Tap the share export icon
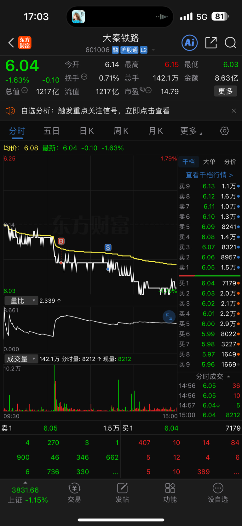This screenshot has height=526, width=242. click(x=211, y=43)
